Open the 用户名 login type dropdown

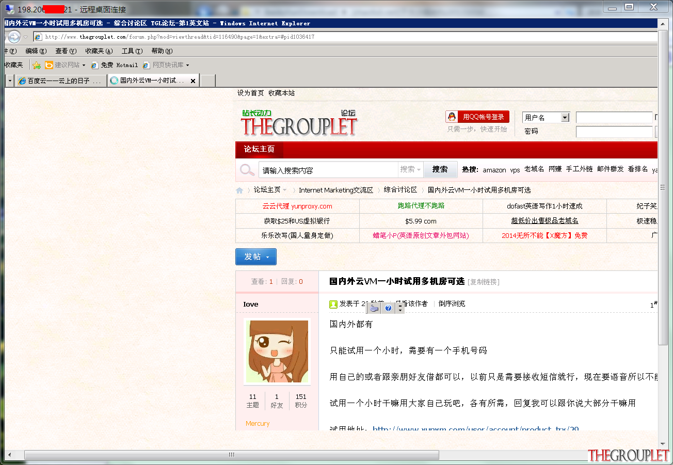coord(546,118)
